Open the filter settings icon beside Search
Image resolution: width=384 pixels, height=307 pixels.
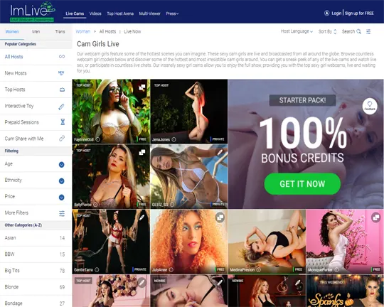[x=368, y=31]
